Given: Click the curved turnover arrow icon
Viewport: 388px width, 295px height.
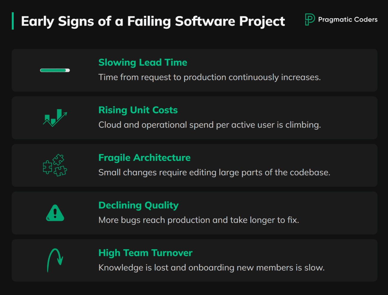Looking at the screenshot, I should [x=55, y=260].
